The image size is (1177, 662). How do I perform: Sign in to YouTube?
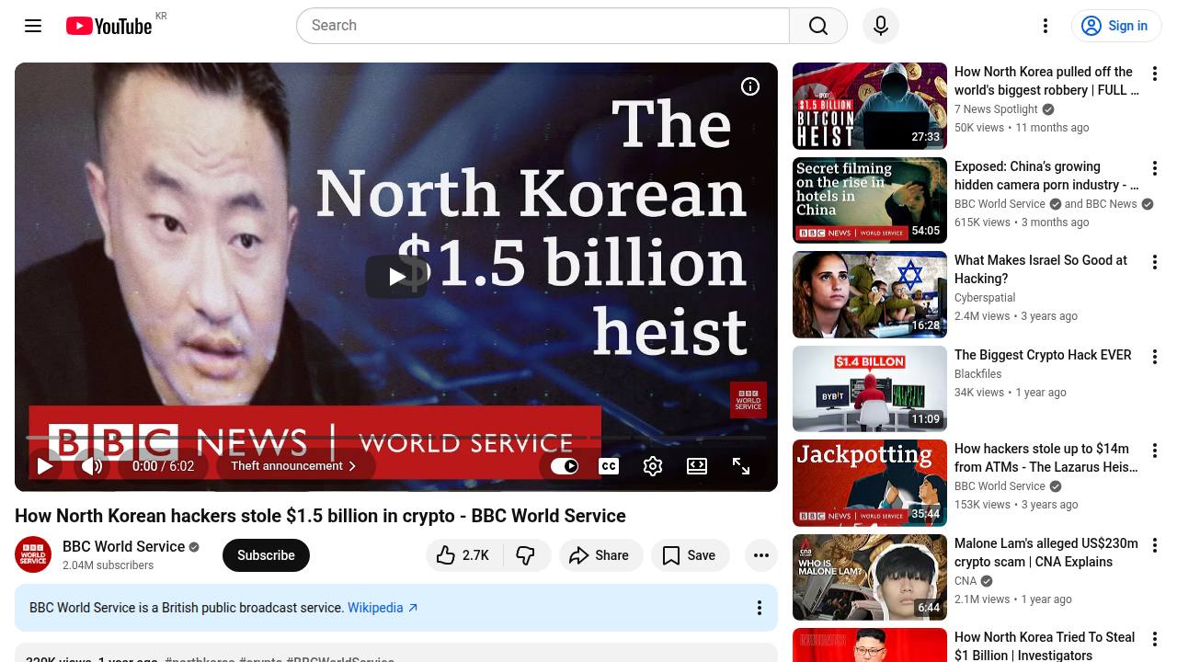point(1116,26)
